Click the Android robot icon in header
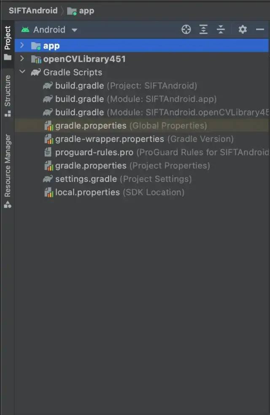The width and height of the screenshot is (270, 415). (26, 30)
